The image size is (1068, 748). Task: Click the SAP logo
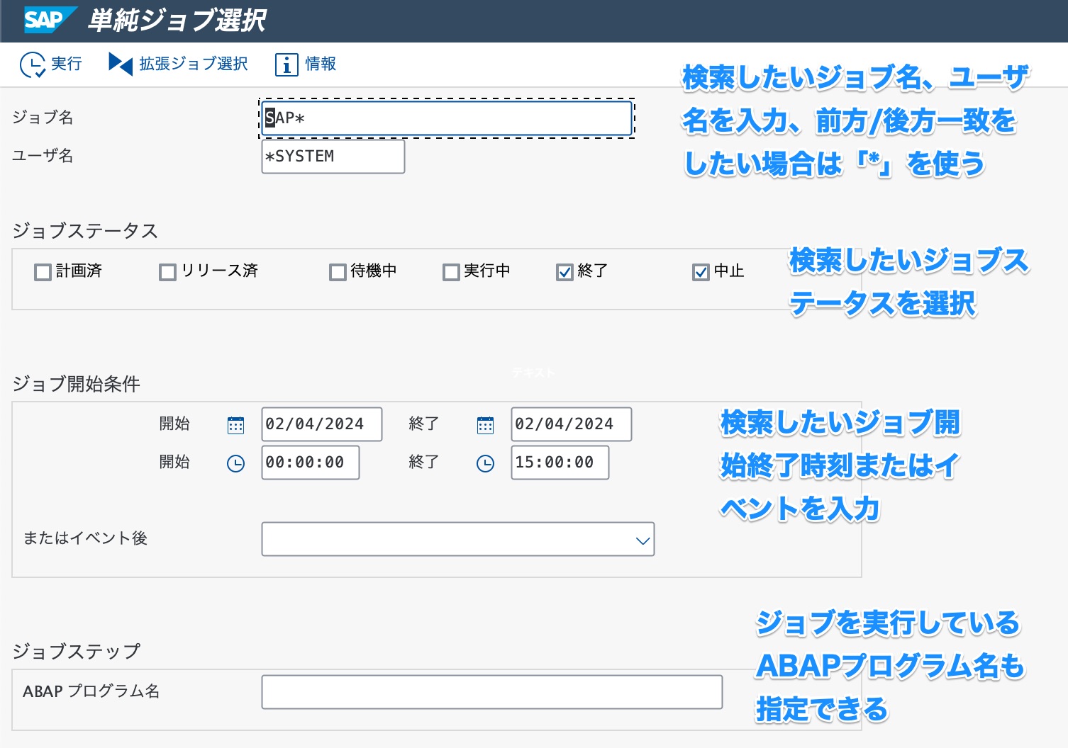[45, 20]
